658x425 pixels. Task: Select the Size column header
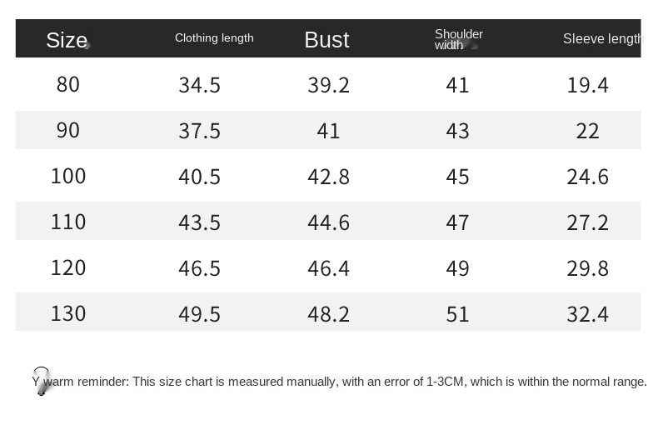tap(67, 40)
